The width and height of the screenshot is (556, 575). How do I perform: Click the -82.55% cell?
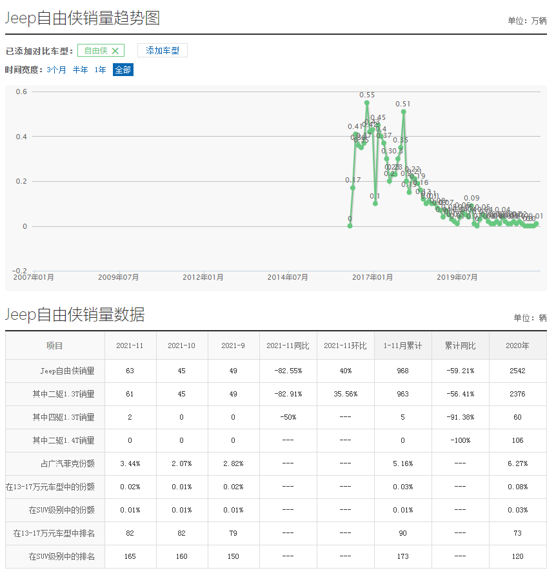point(288,371)
